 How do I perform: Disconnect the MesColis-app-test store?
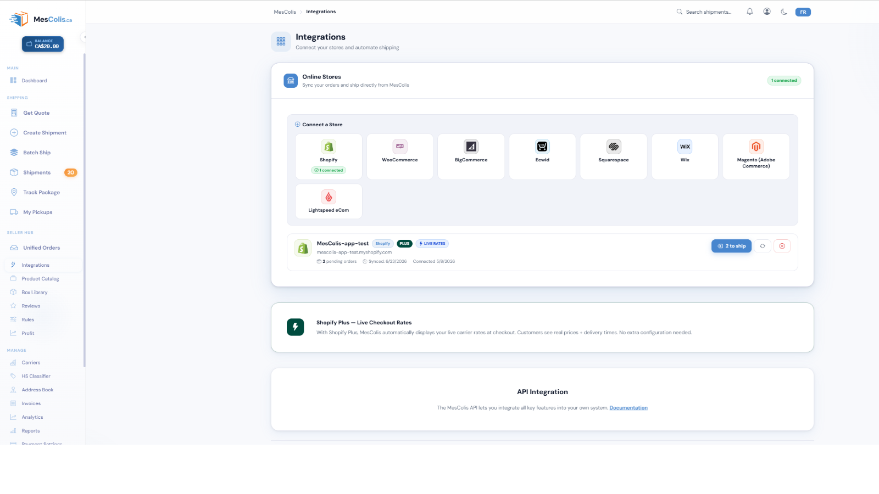[x=782, y=246]
